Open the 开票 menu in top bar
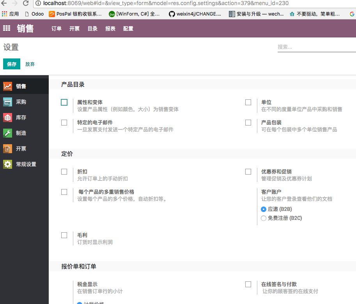The height and width of the screenshot is (304, 356). (74, 28)
